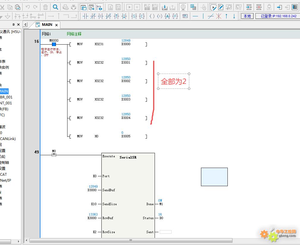Viewport: 300px width, 245px height.
Task: Insert a normally open contact
Action: (x=86, y=16)
